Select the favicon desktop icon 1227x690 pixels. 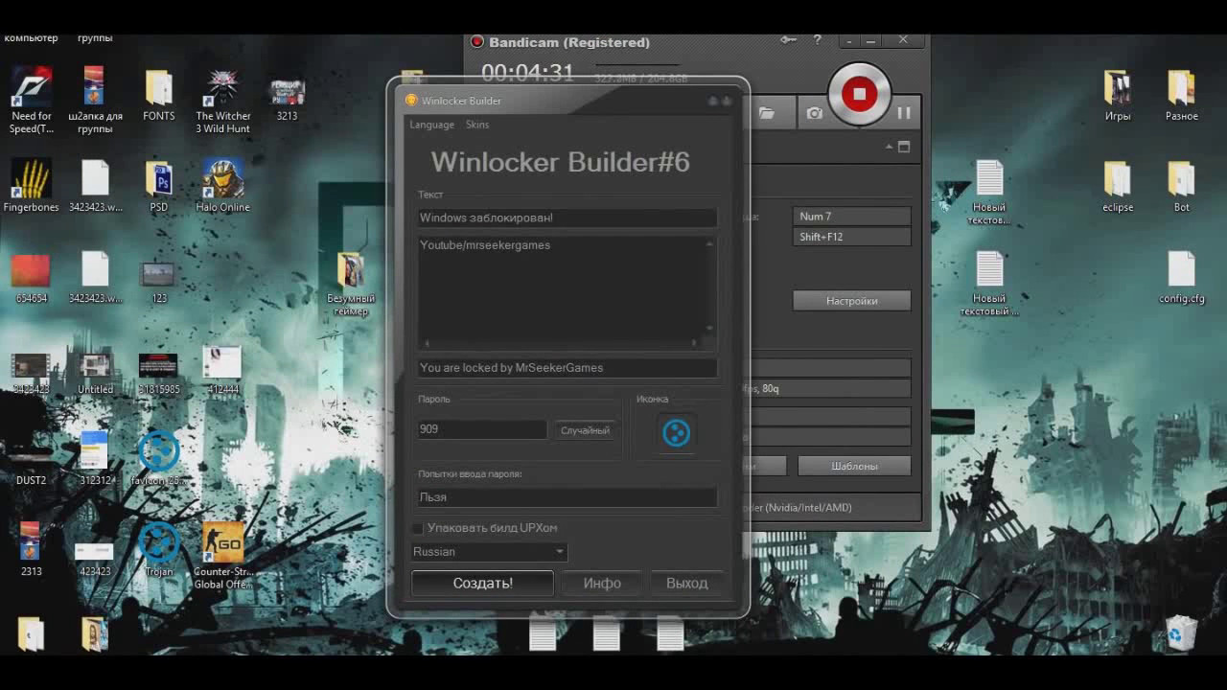159,459
